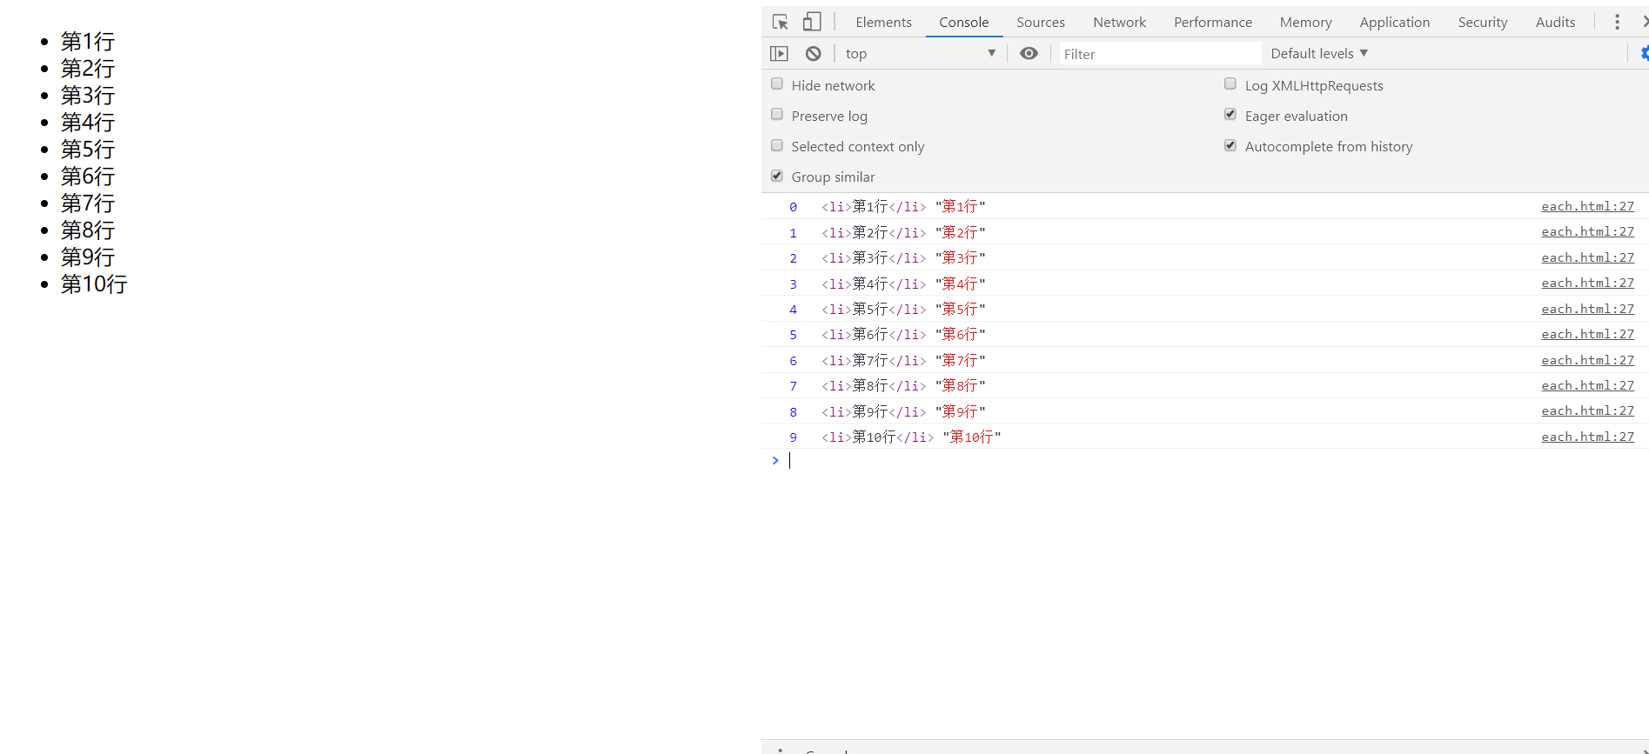Open the Audits tab
This screenshot has height=754, width=1649.
tap(1555, 23)
